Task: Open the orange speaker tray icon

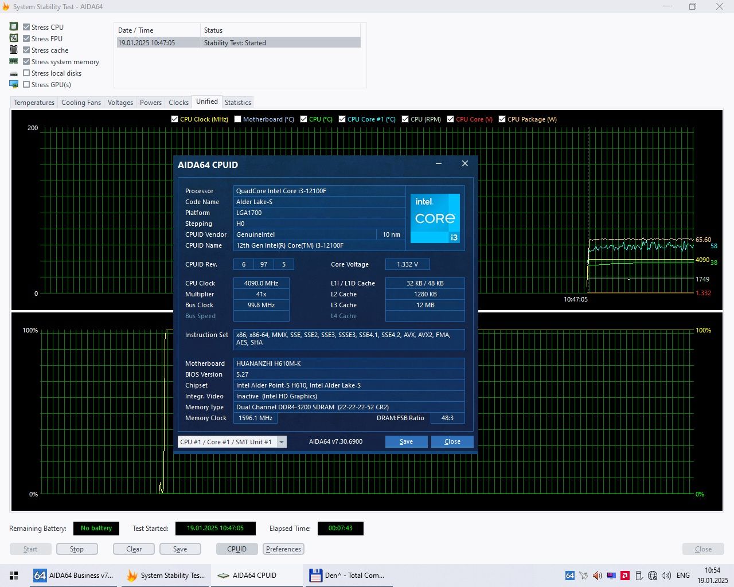Action: coord(598,576)
